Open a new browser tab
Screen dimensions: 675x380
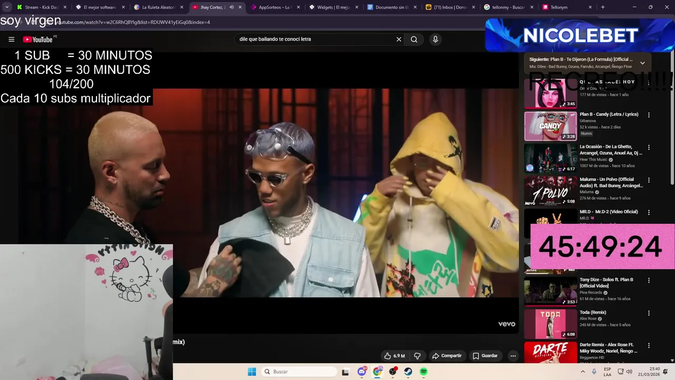pos(603,7)
